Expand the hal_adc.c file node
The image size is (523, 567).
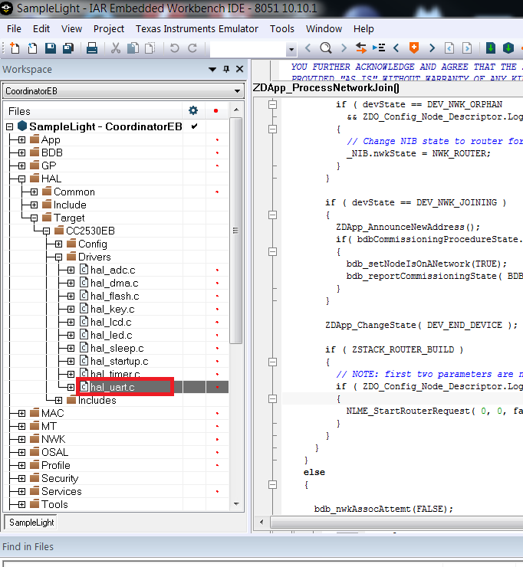(71, 270)
